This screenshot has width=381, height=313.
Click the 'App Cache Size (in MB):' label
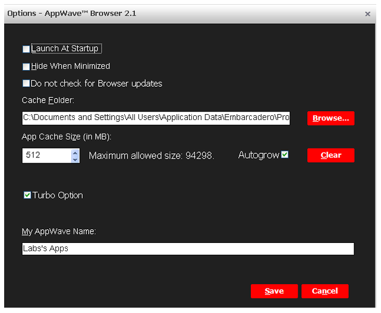[x=67, y=137]
